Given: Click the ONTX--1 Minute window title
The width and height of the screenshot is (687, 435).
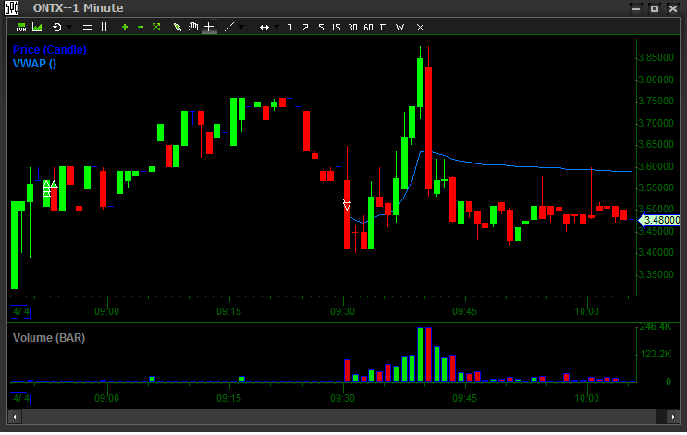Looking at the screenshot, I should click(79, 8).
